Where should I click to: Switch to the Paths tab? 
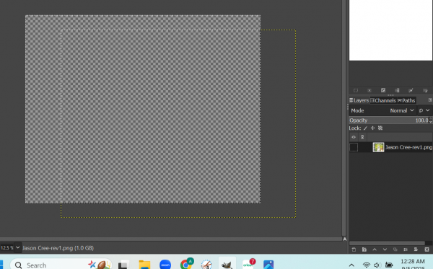click(406, 100)
